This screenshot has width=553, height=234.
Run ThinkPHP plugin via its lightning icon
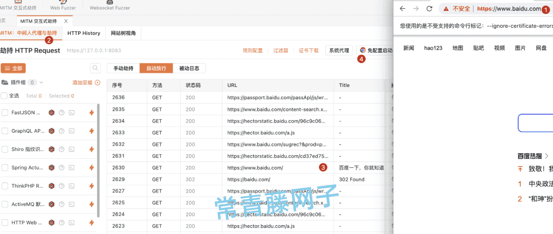(x=92, y=186)
